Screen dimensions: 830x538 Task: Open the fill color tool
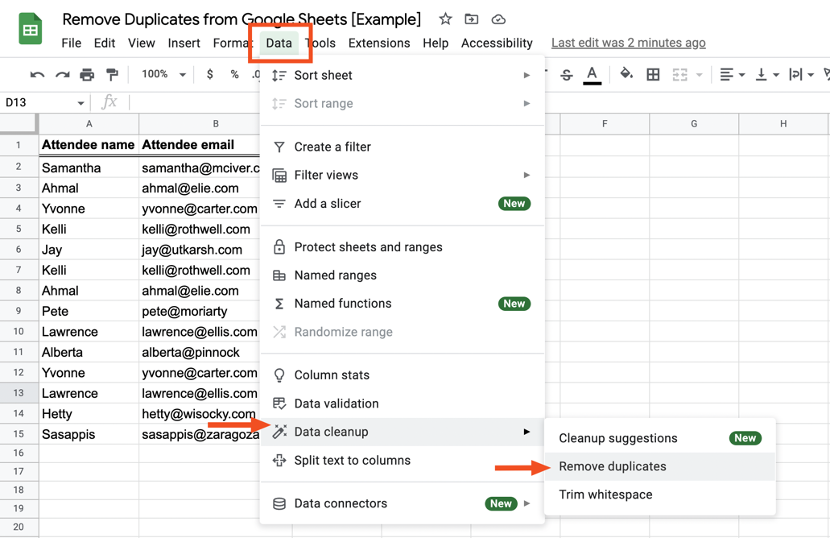click(626, 73)
